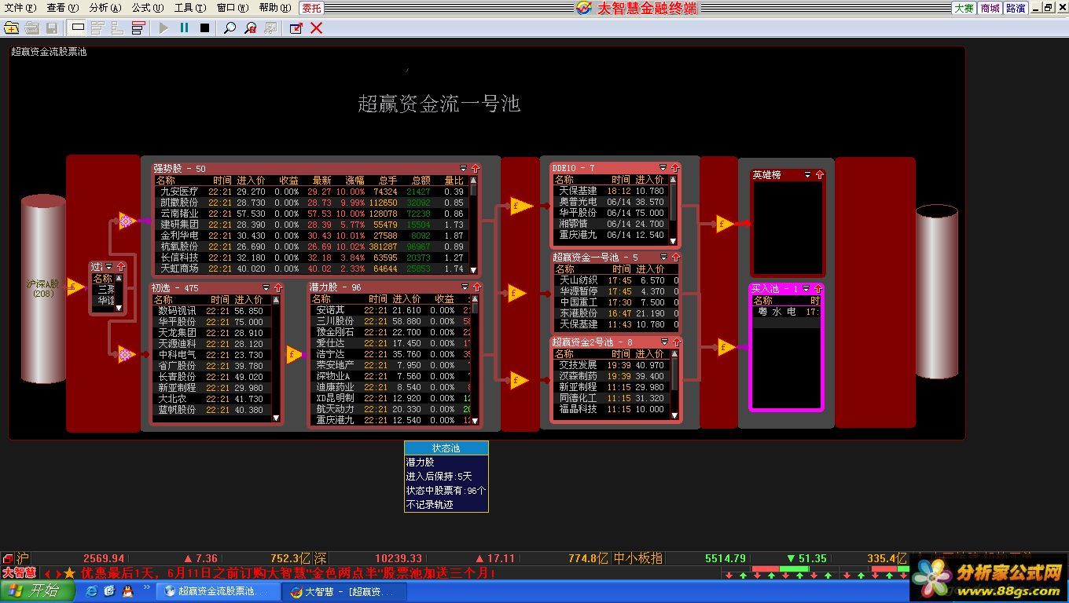Select 天山纺织 row in 超赢资金一号池 list
This screenshot has width=1069, height=603.
click(615, 280)
